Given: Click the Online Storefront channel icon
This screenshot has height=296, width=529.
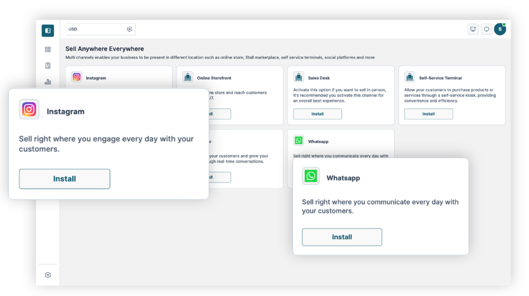Looking at the screenshot, I should point(188,77).
